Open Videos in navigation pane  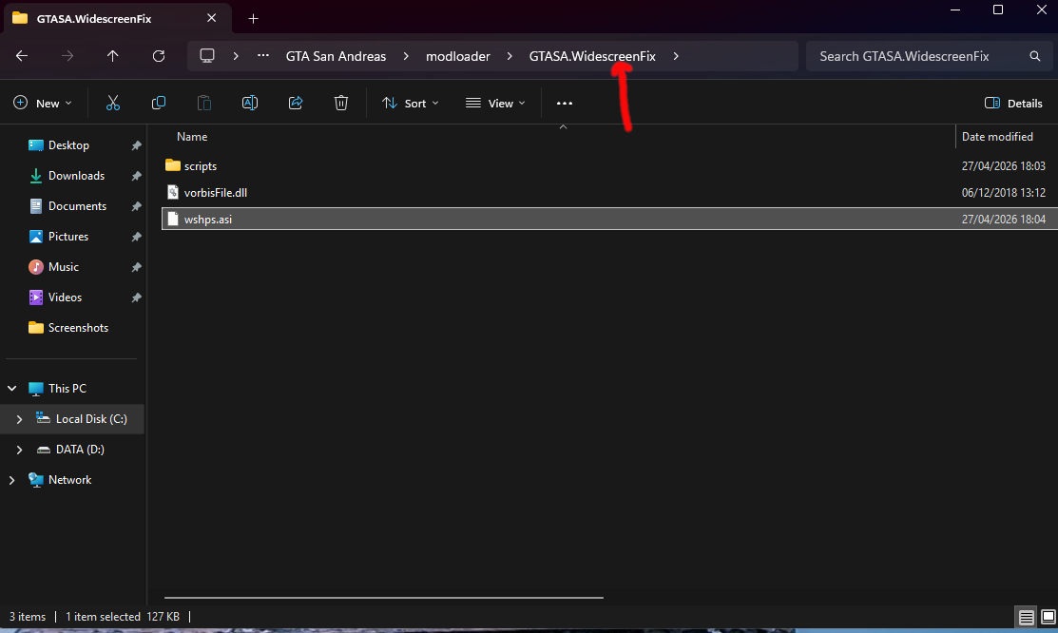tap(65, 297)
